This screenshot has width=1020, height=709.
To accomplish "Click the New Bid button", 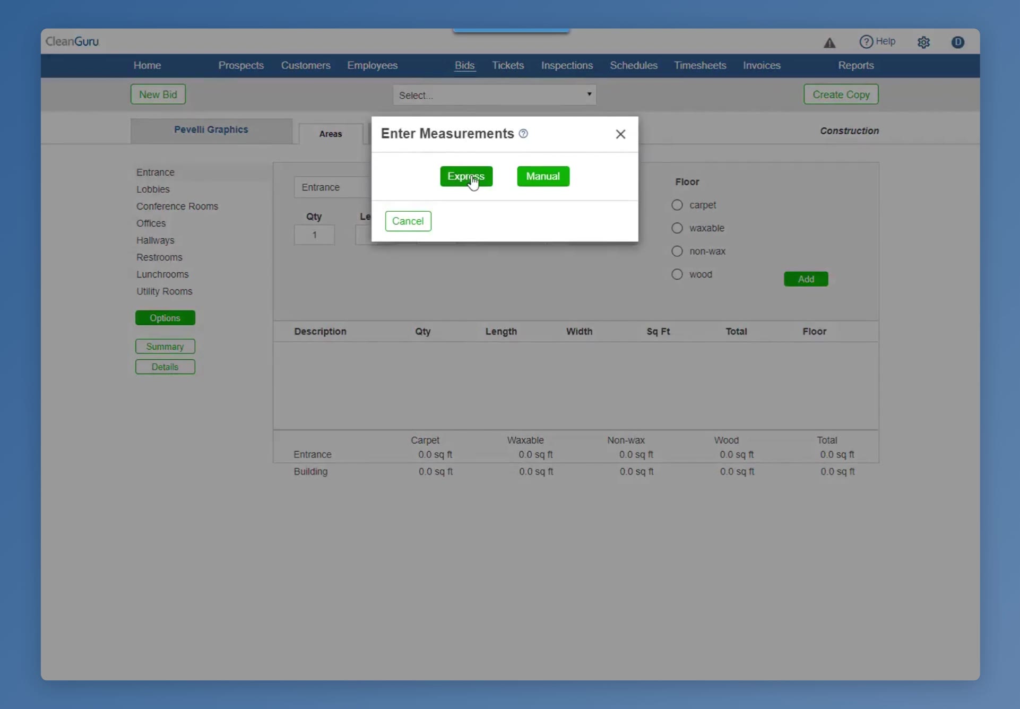I will click(158, 94).
